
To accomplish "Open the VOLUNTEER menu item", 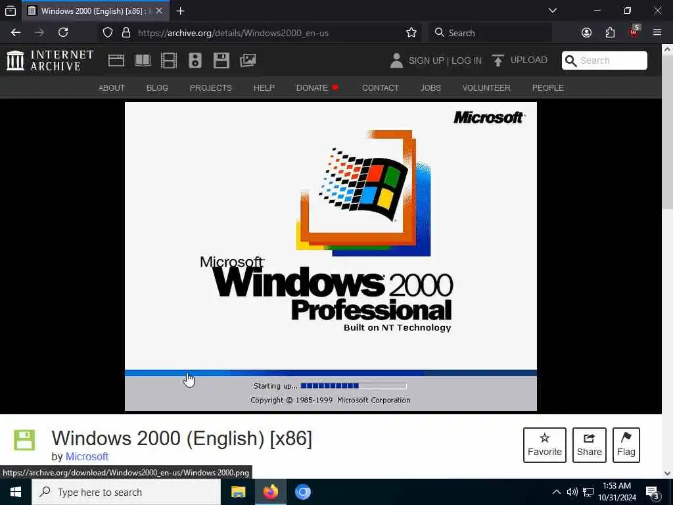I will click(486, 87).
